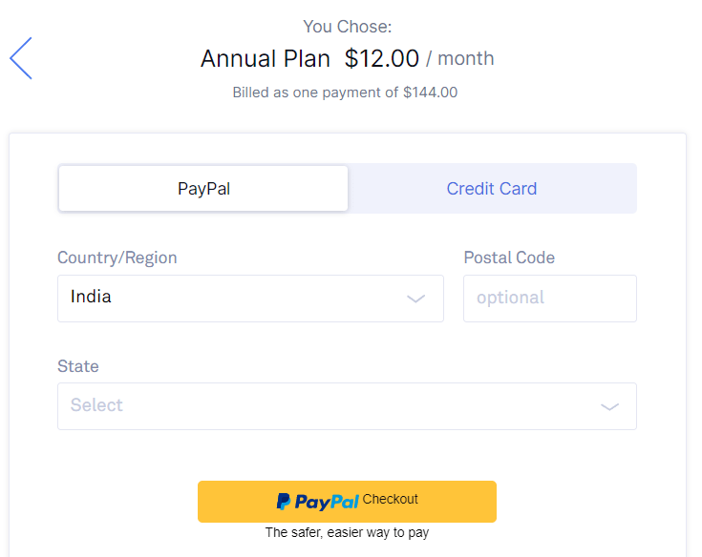The width and height of the screenshot is (702, 557).
Task: Click the word Checkout on the button
Action: (390, 499)
